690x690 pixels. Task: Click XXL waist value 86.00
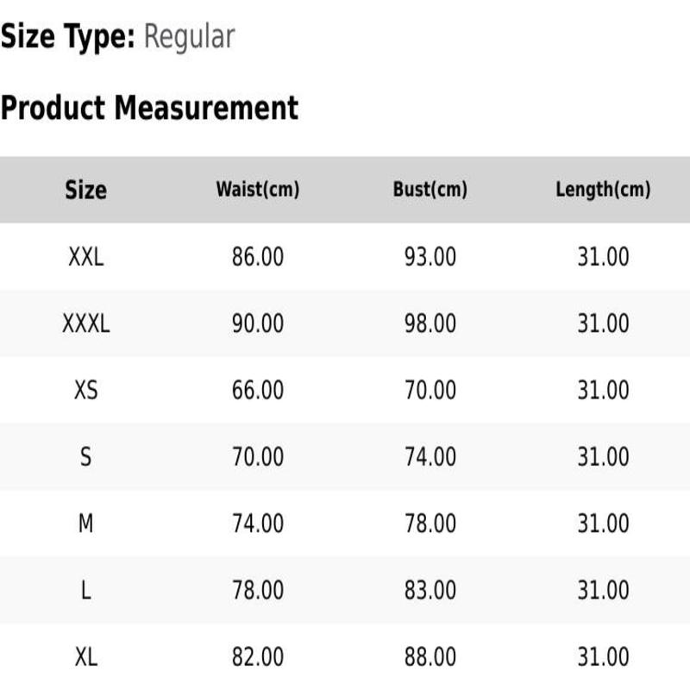tap(258, 257)
